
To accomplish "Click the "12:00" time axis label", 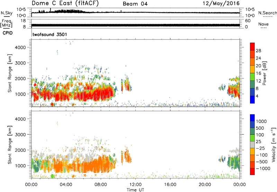I will point(135,185).
